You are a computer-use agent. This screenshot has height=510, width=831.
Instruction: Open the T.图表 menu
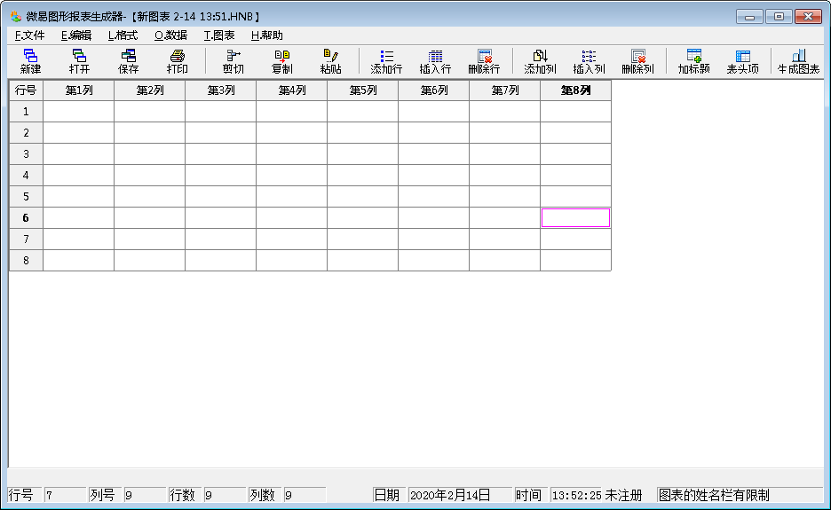pos(219,35)
